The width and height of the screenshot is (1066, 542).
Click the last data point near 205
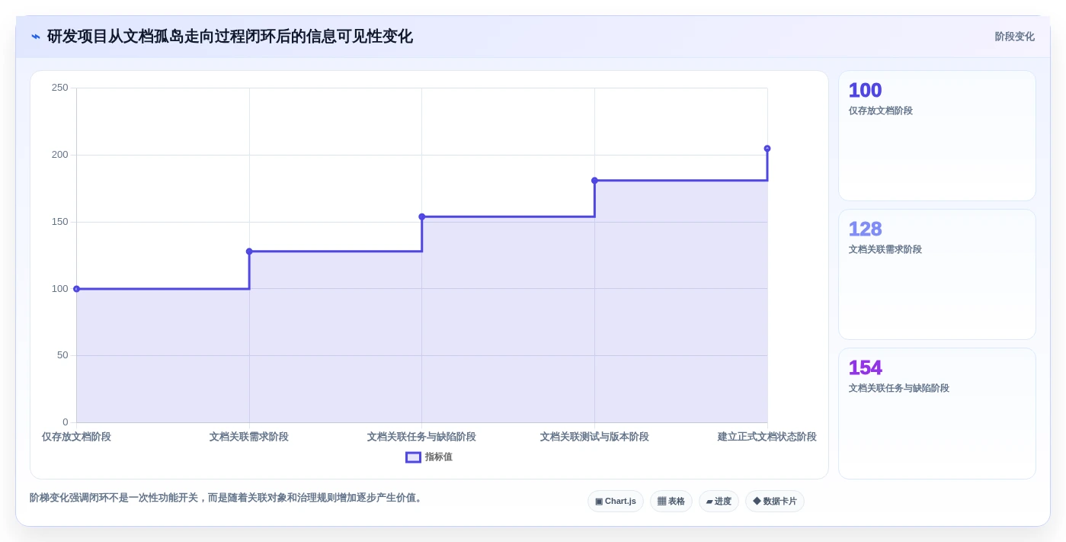[767, 149]
